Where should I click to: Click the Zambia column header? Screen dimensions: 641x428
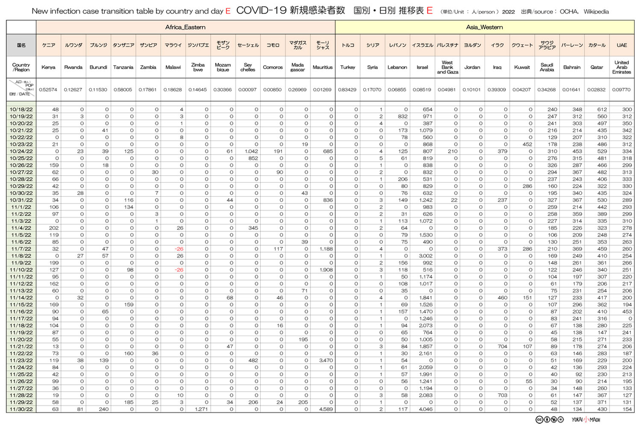[x=148, y=68]
